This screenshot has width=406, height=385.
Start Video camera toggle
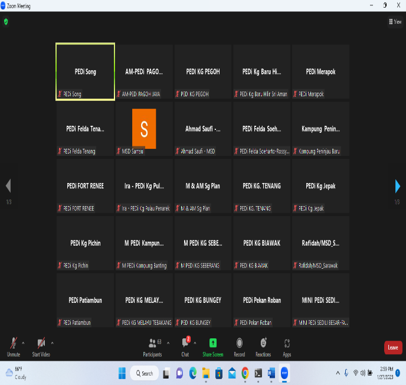tap(41, 345)
